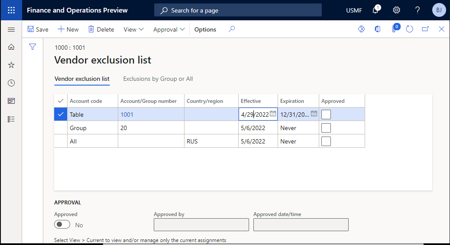The width and height of the screenshot is (450, 245).
Task: Open the Power Apps diamond icon
Action: [x=361, y=29]
